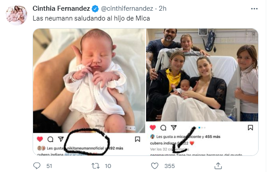Share the tweet with upload icon
The image size is (272, 172).
click(218, 166)
